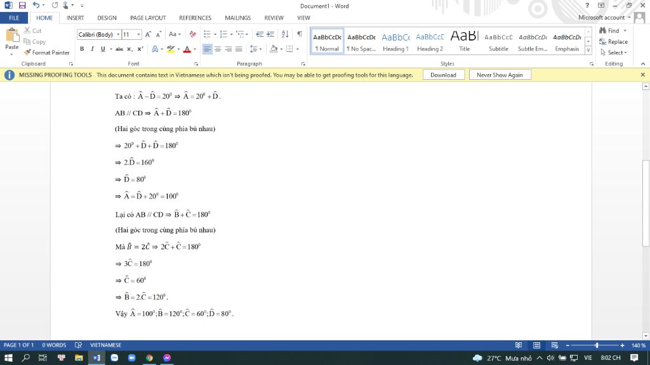Open the FILE tab
The height and width of the screenshot is (365, 650).
coord(14,18)
